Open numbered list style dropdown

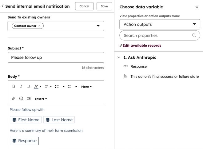[76, 87]
